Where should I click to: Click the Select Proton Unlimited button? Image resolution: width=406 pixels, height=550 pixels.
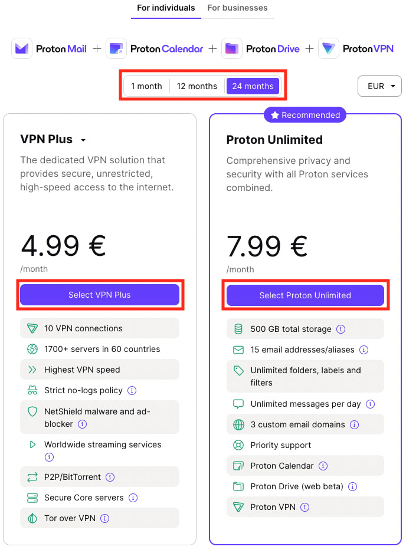305,295
